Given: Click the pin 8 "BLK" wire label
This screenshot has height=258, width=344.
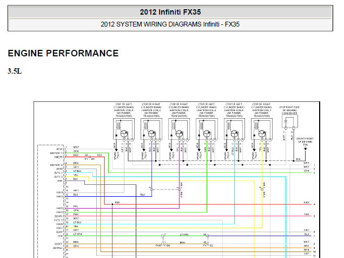Looking at the screenshot, I should click(76, 179).
